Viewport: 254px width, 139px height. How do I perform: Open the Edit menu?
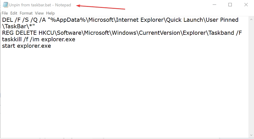14,13
